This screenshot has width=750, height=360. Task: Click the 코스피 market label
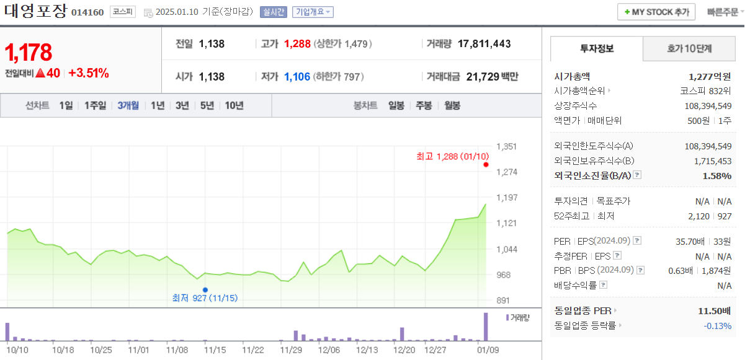[x=122, y=12]
